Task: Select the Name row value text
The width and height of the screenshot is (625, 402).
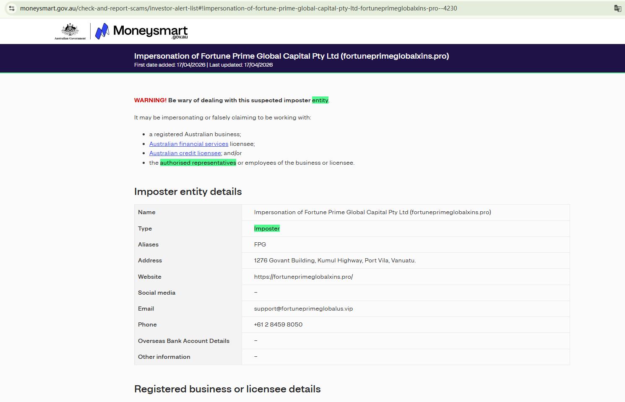Action: (x=372, y=212)
